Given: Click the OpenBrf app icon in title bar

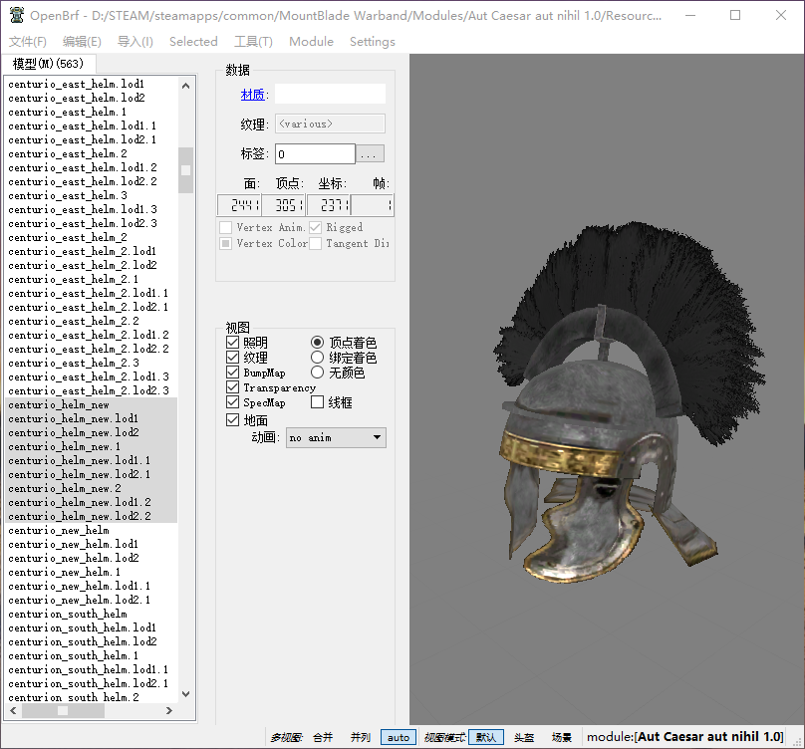Looking at the screenshot, I should pyautogui.click(x=16, y=15).
